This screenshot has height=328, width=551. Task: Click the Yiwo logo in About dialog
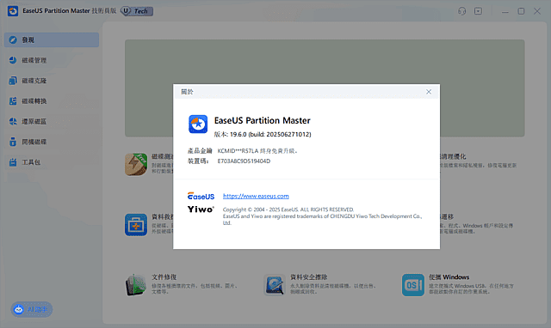tap(201, 210)
